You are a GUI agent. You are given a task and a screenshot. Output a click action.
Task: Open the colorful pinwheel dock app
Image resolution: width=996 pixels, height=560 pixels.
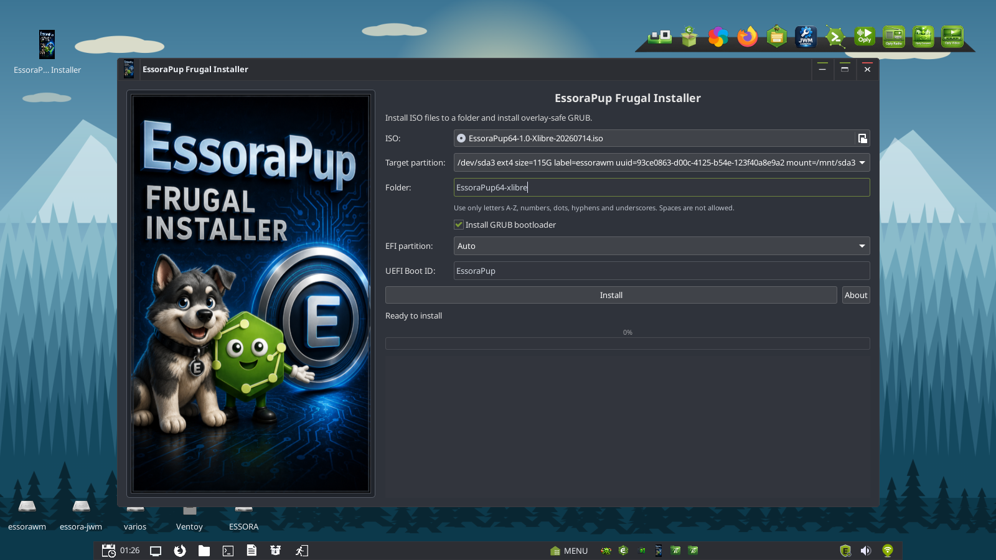click(718, 37)
